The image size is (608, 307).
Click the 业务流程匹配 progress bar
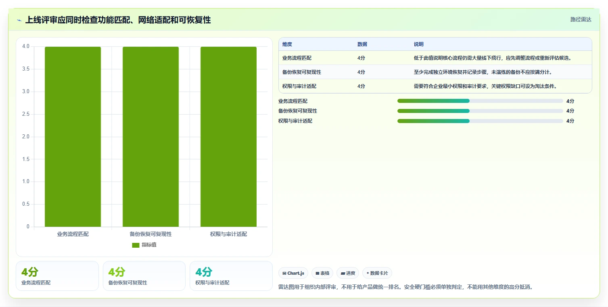pos(480,101)
